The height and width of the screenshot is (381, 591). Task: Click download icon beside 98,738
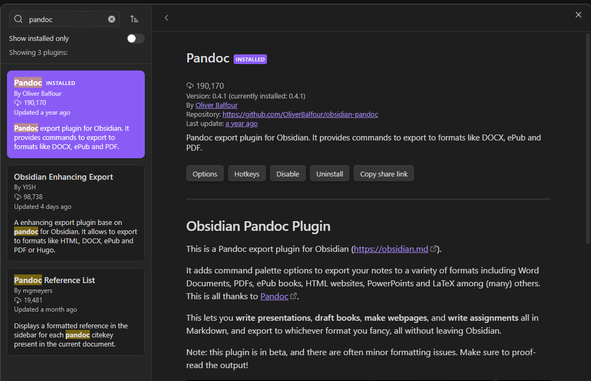(18, 197)
